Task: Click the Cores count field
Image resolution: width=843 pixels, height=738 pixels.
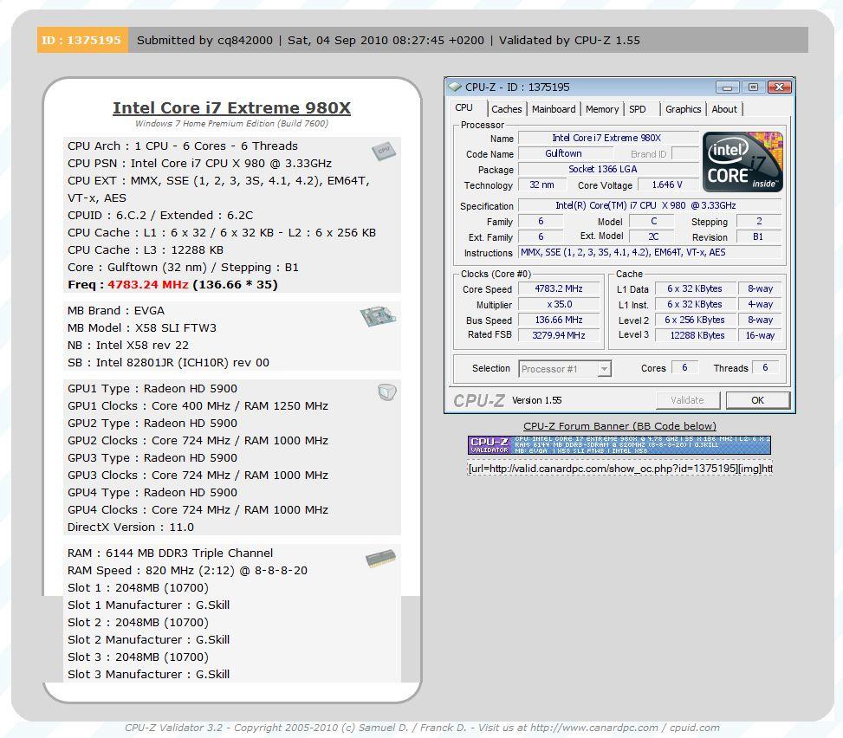Action: pos(684,367)
